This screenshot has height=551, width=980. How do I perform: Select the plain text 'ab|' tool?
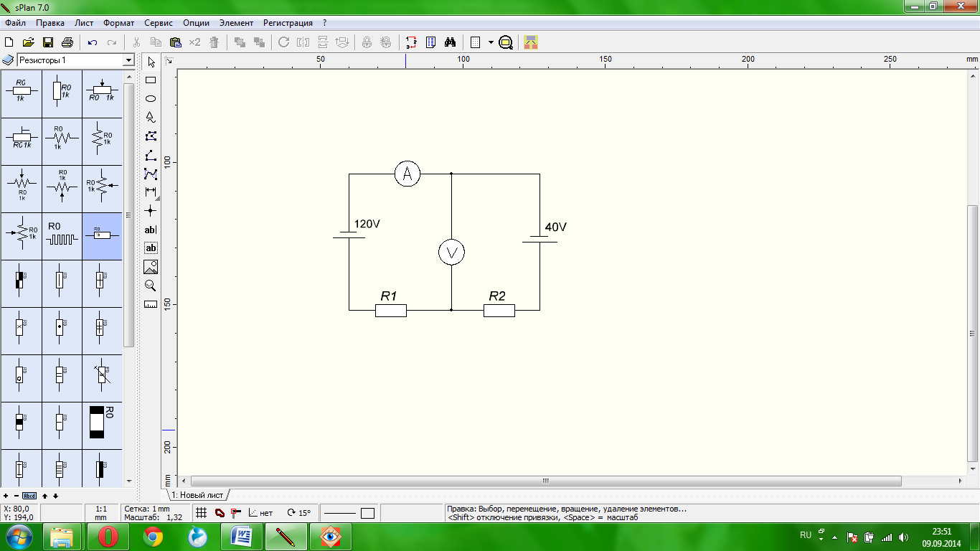[x=151, y=230]
